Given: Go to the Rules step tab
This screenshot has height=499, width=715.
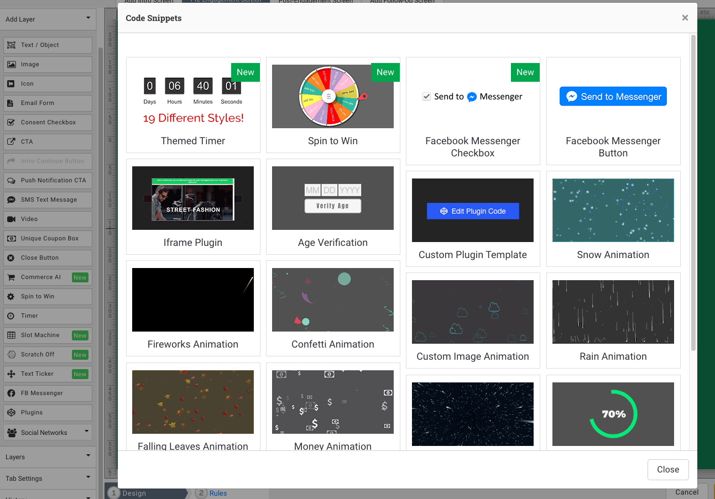Looking at the screenshot, I should (217, 493).
